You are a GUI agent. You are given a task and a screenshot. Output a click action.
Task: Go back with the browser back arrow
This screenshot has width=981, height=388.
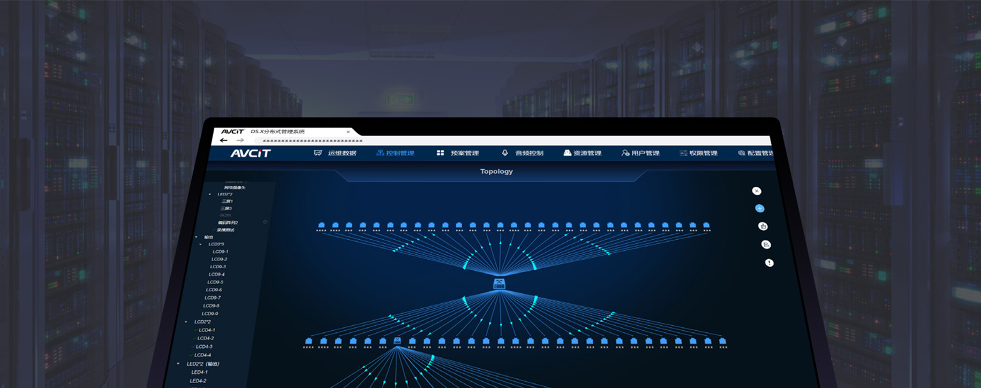pos(224,140)
